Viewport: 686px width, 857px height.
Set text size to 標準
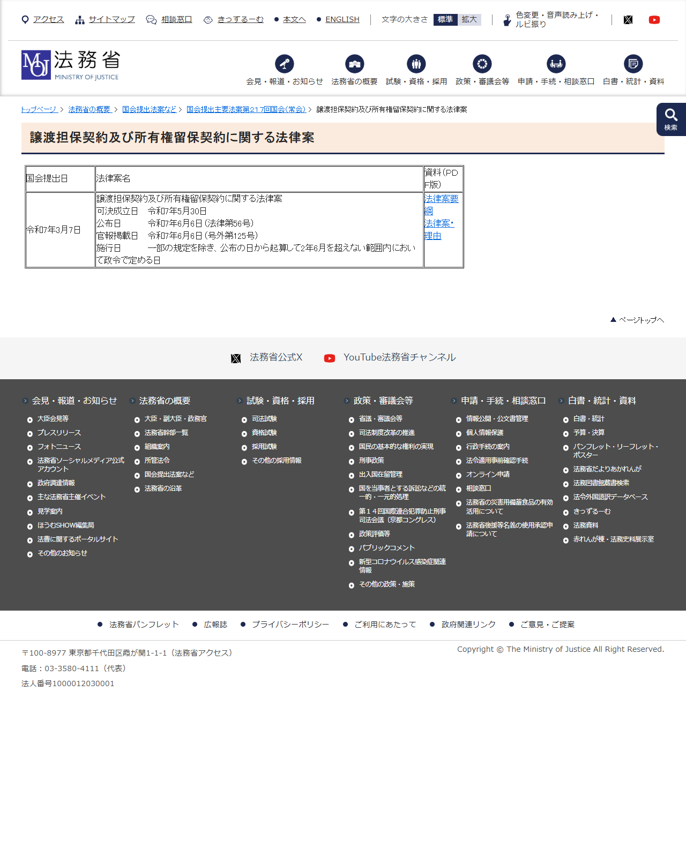coord(445,20)
